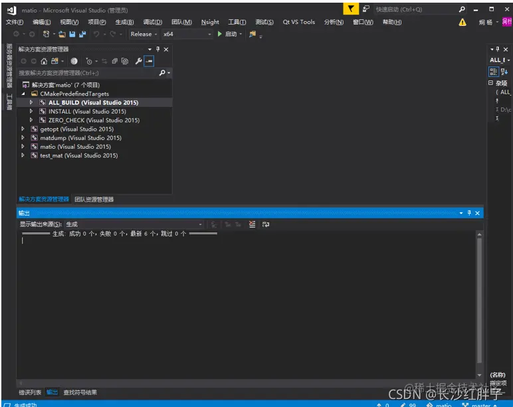This screenshot has height=407, width=513.
Task: Select the ZERO_CHECK project row
Action: coord(94,120)
